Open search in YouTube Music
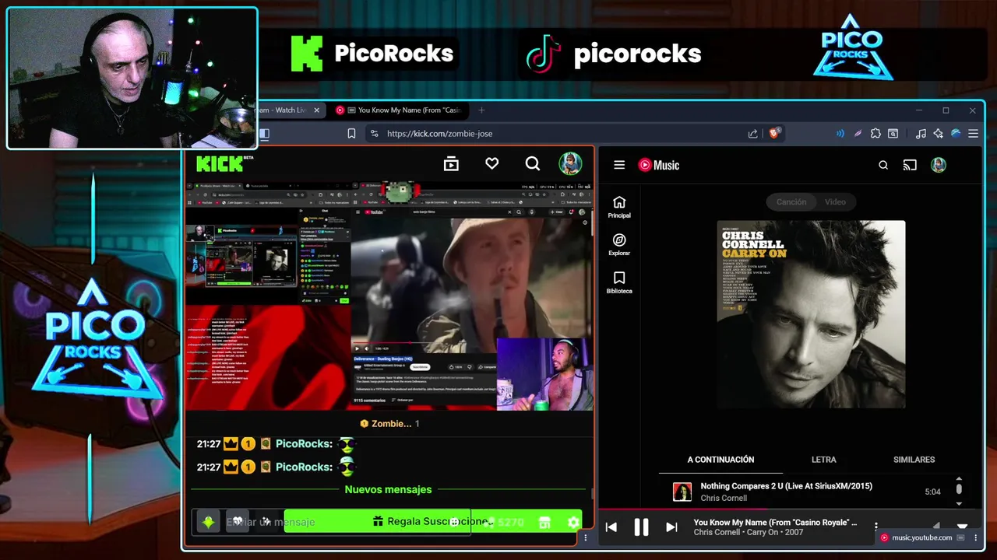Image resolution: width=997 pixels, height=560 pixels. point(883,165)
